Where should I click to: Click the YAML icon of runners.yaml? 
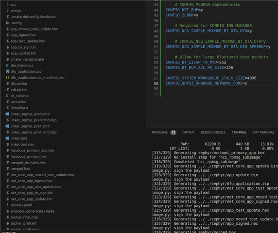(x=7, y=205)
